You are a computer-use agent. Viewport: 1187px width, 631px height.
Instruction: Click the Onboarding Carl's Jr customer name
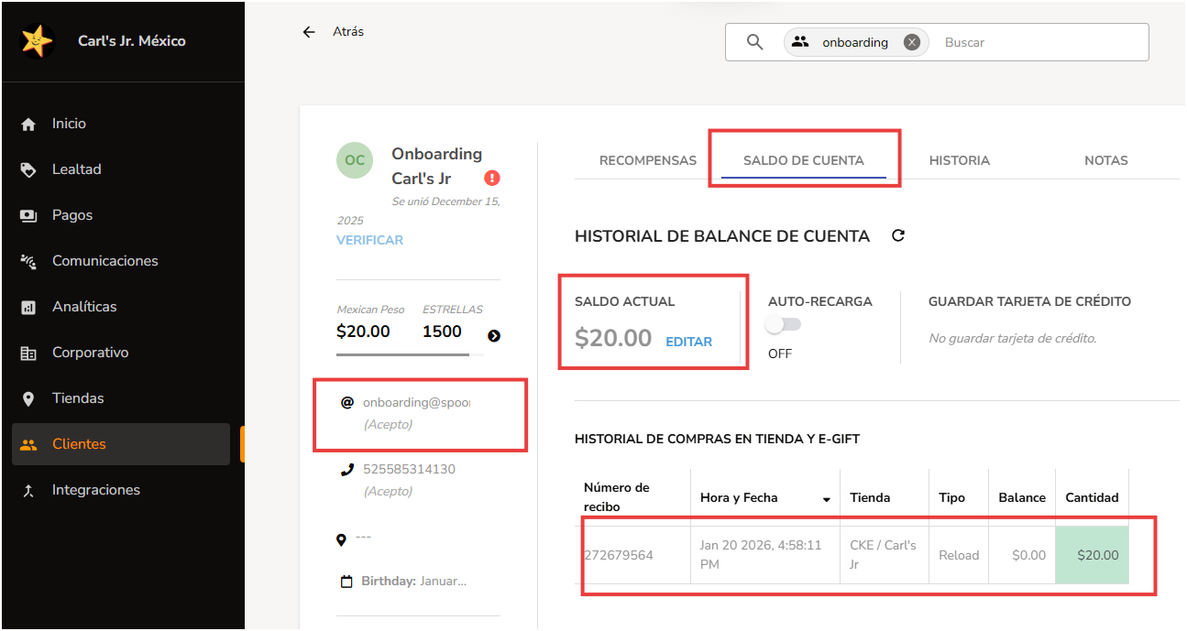click(436, 166)
